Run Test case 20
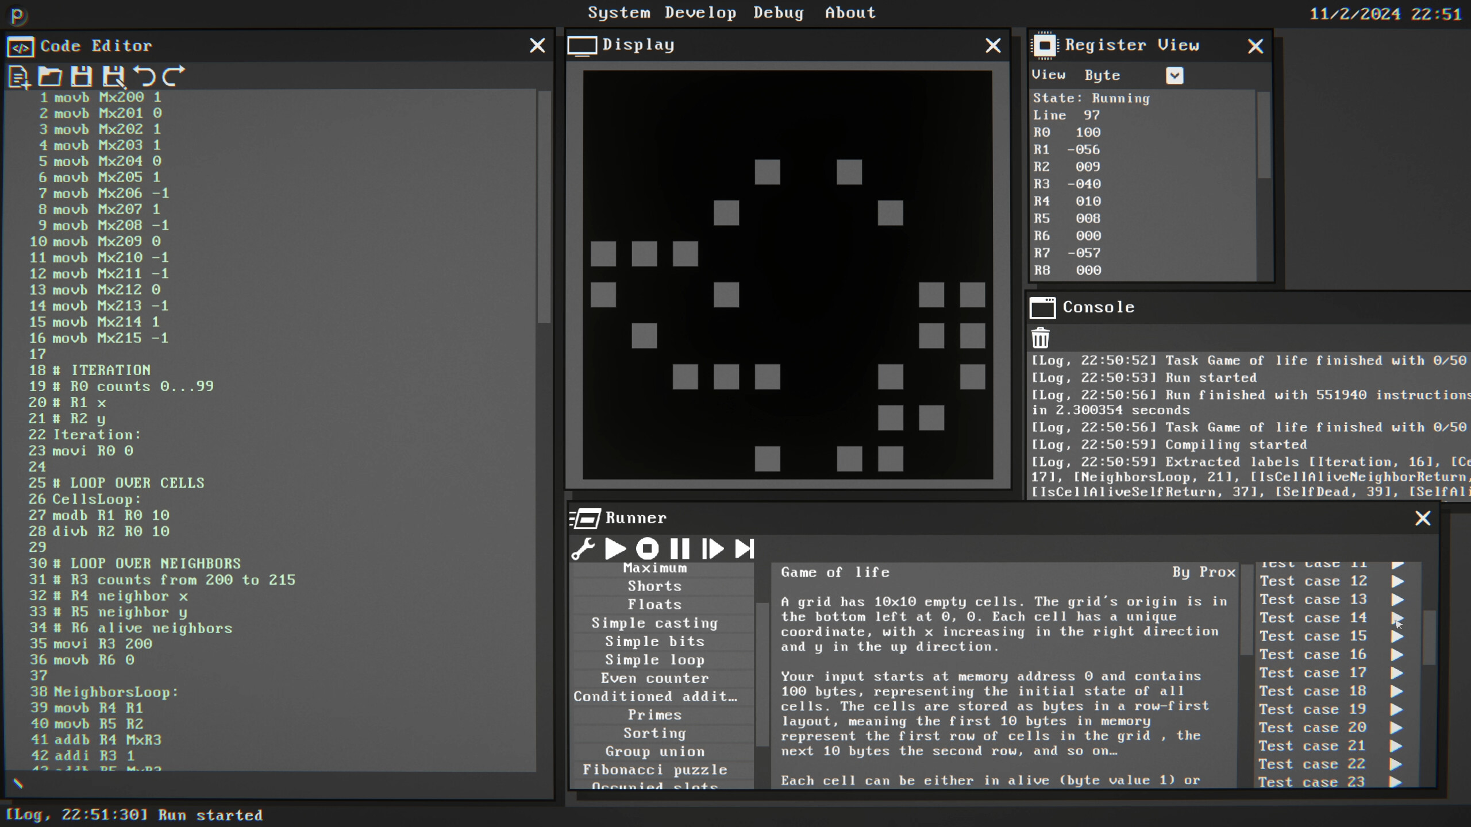The width and height of the screenshot is (1471, 827). coord(1397,728)
